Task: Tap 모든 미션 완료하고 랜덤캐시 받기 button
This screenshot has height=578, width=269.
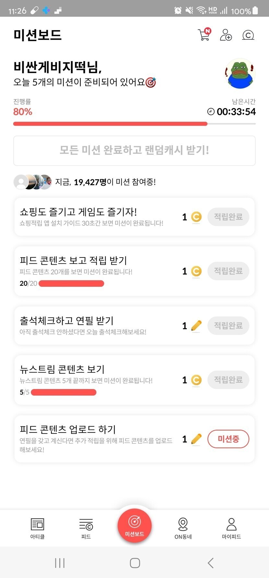Action: (x=134, y=151)
